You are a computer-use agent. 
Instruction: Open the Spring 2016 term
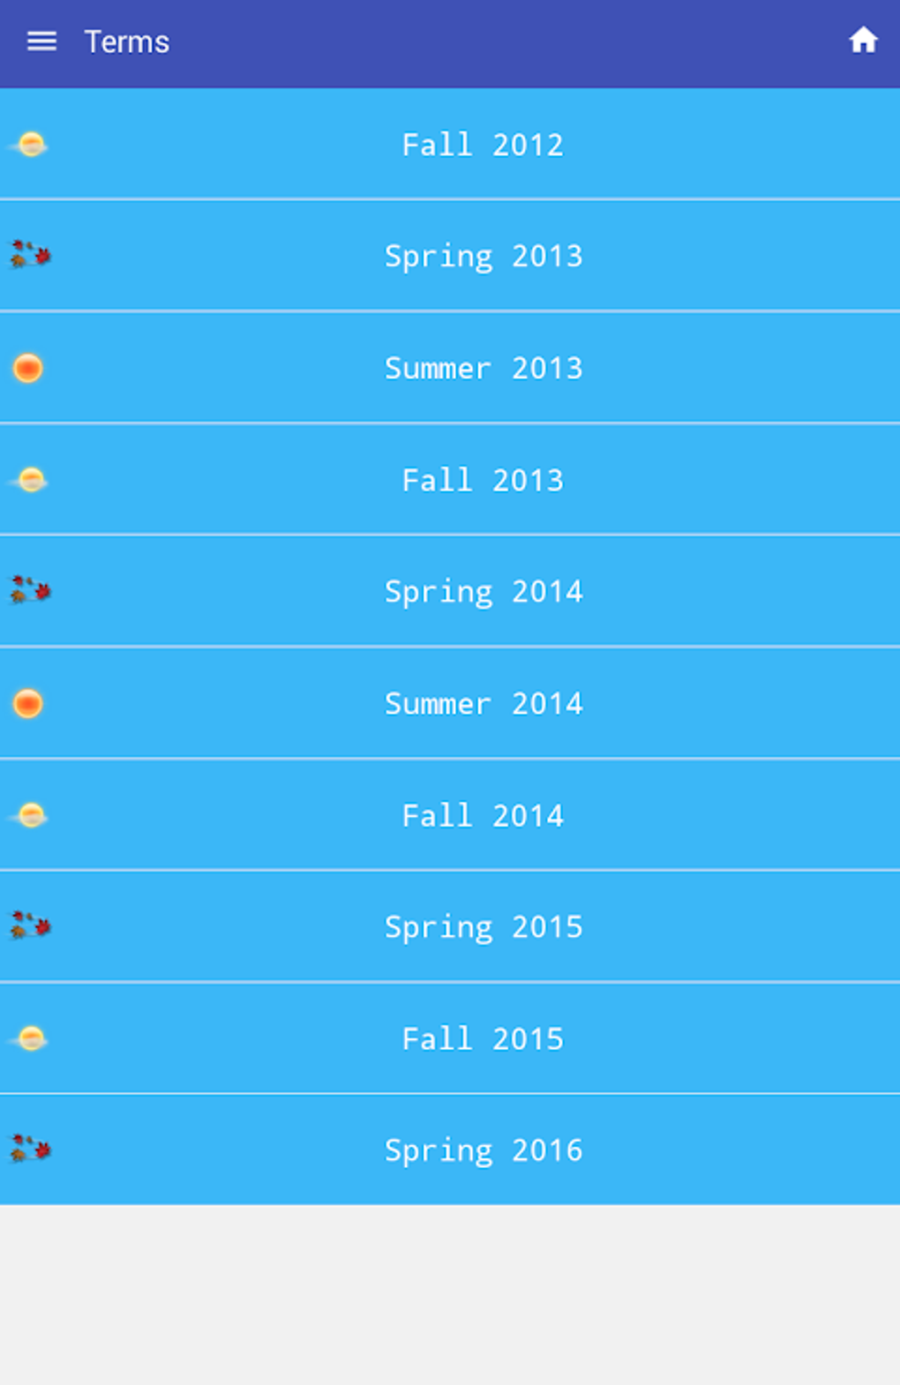484,1149
